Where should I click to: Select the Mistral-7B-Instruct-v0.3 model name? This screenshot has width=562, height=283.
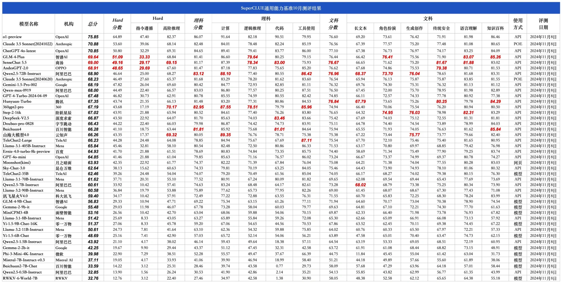click(x=24, y=260)
